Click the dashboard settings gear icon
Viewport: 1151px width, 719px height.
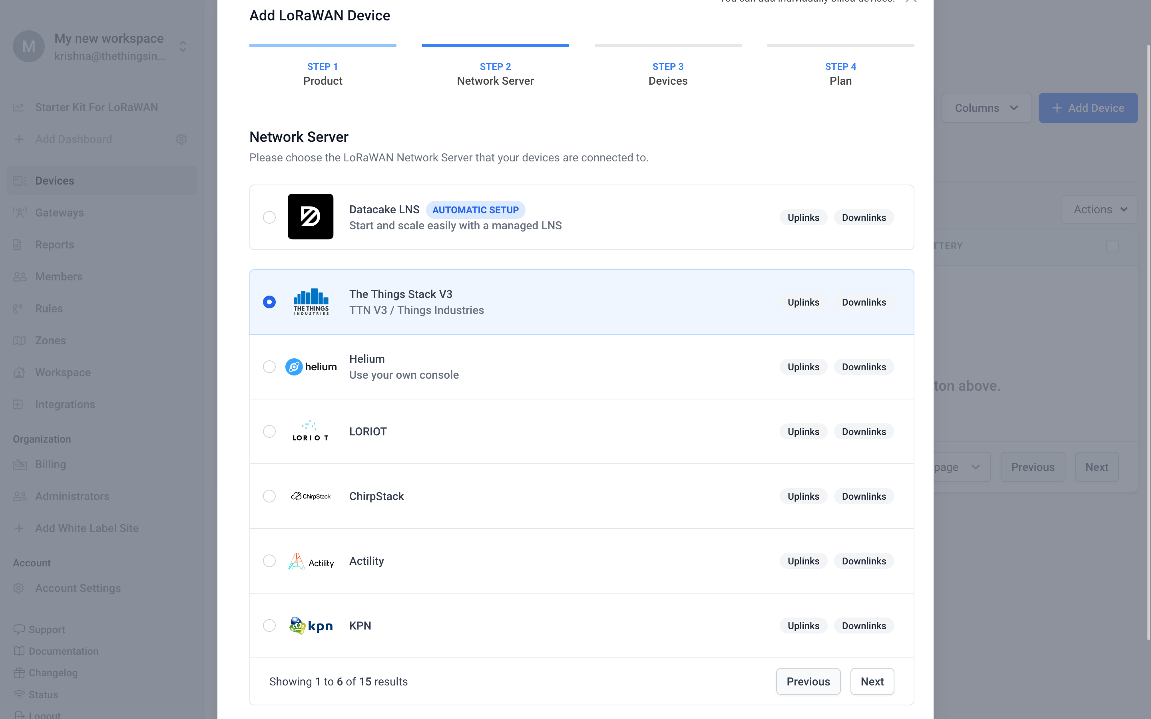tap(181, 139)
